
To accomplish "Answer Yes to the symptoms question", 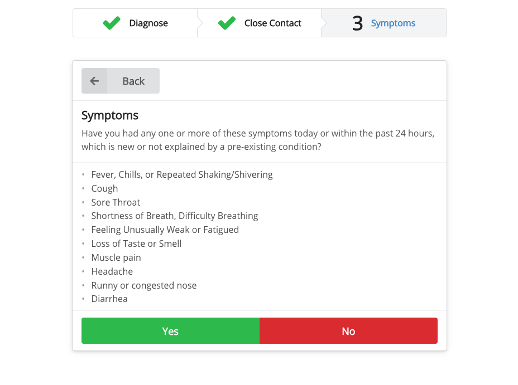I will tap(170, 331).
